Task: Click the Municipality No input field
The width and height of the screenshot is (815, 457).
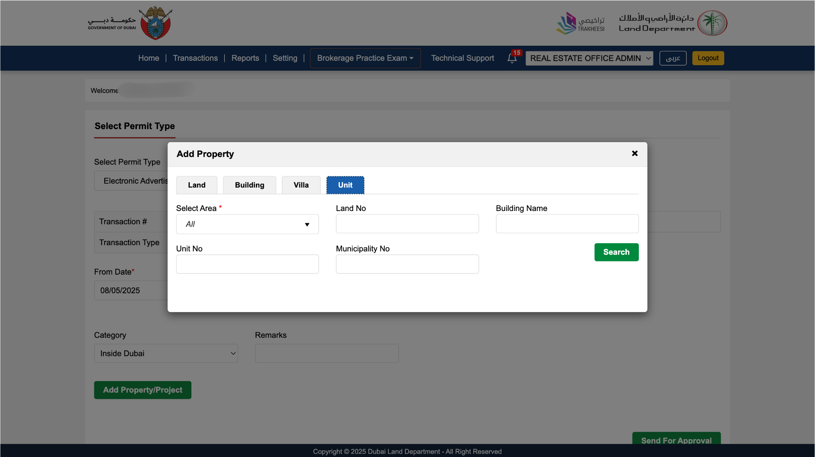Action: click(407, 264)
